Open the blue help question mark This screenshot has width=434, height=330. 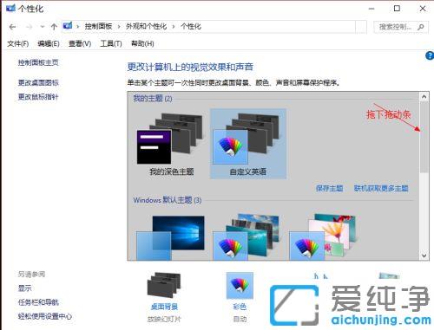pos(430,55)
